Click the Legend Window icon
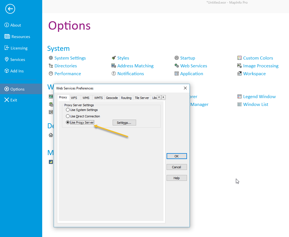The height and width of the screenshot is (237, 289). coord(239,96)
